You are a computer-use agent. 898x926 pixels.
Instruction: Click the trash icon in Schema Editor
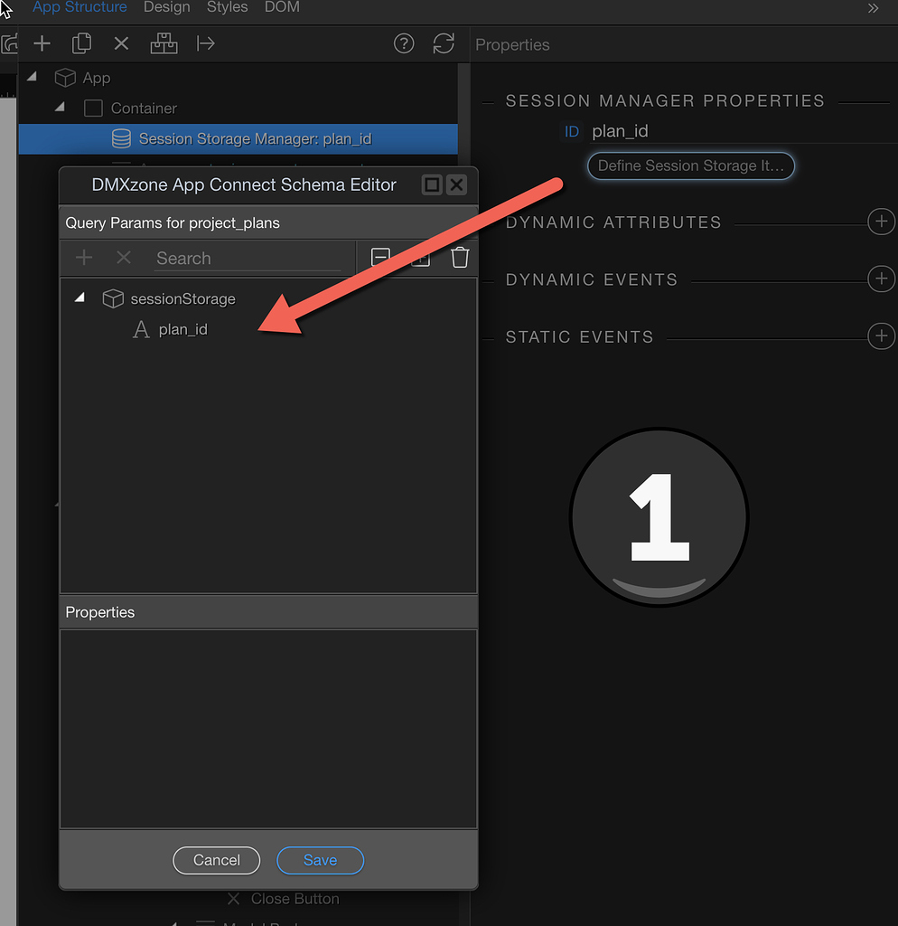pyautogui.click(x=460, y=258)
